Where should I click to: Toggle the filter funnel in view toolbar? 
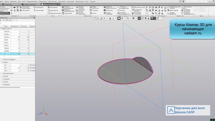point(152,18)
